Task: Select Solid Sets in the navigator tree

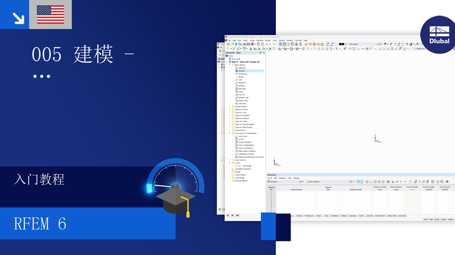Action: [x=242, y=104]
